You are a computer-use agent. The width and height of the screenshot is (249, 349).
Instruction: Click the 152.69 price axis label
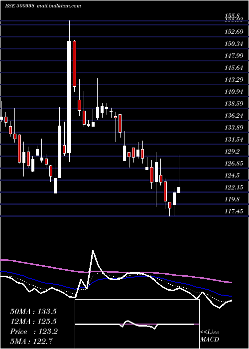(x=234, y=32)
